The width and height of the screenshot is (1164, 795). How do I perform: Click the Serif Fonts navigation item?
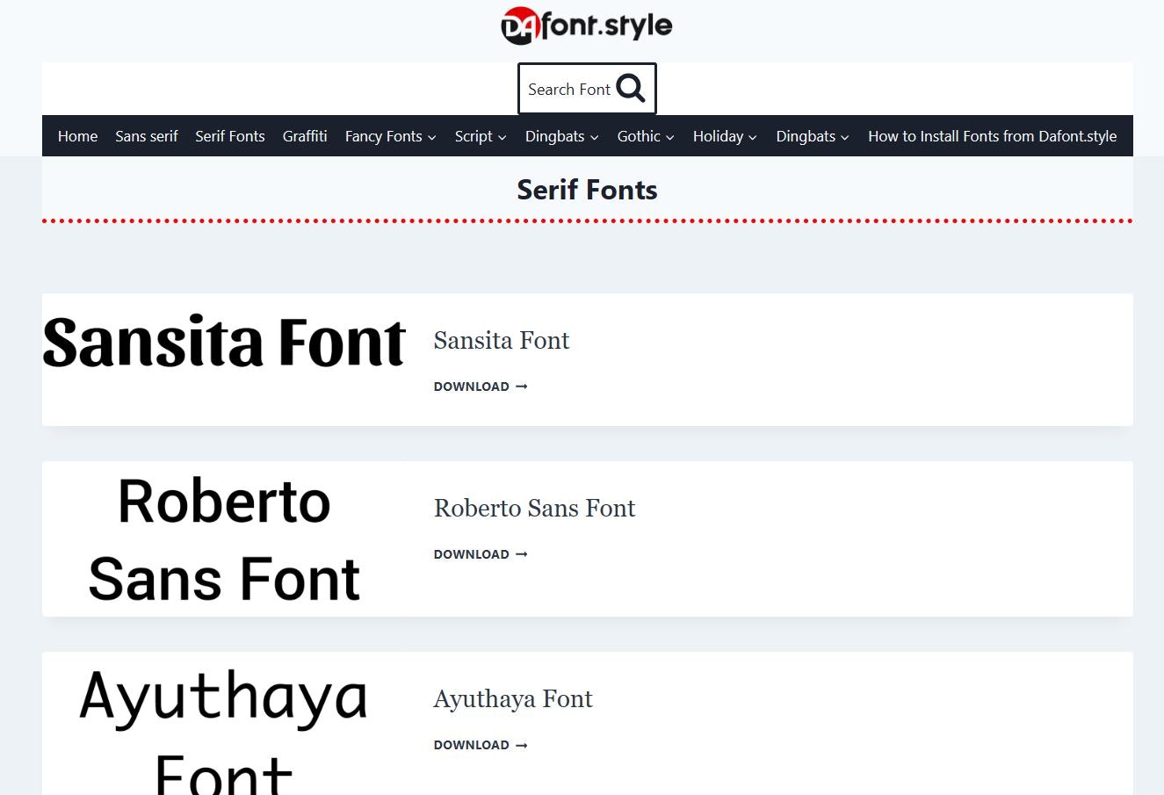coord(229,136)
